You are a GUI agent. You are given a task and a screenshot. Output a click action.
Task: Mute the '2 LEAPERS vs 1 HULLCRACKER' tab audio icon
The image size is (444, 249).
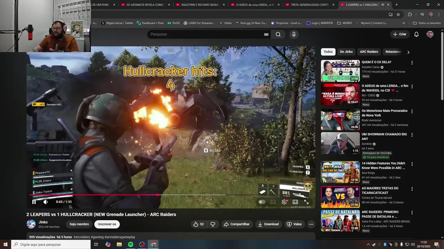coord(383,5)
